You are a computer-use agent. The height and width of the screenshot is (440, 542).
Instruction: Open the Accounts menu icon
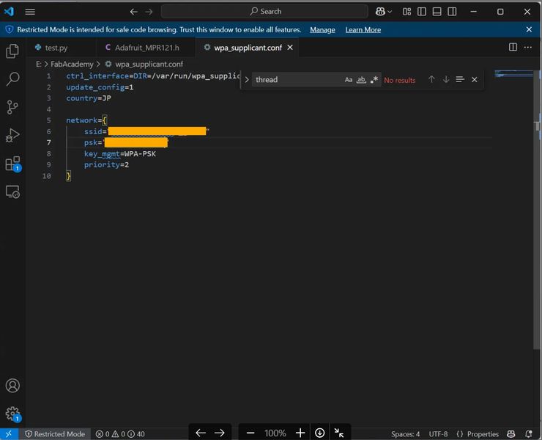(x=12, y=385)
